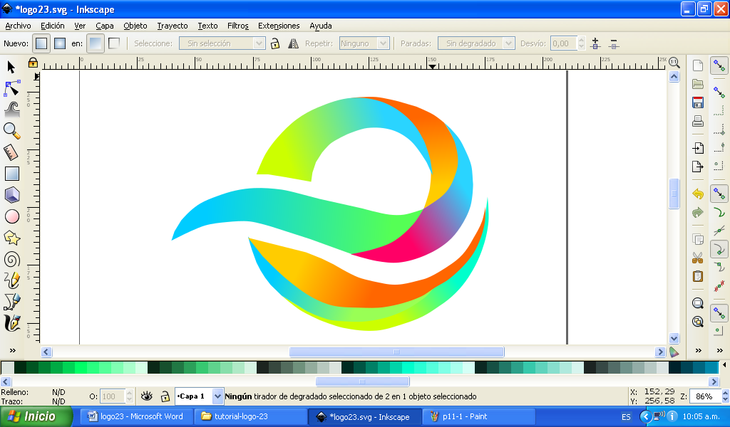The height and width of the screenshot is (427, 730).
Task: Open tutorial-logo-23 folder taskbar button
Action: click(250, 416)
